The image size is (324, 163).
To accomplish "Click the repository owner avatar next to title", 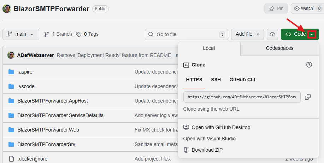I will (x=6, y=8).
